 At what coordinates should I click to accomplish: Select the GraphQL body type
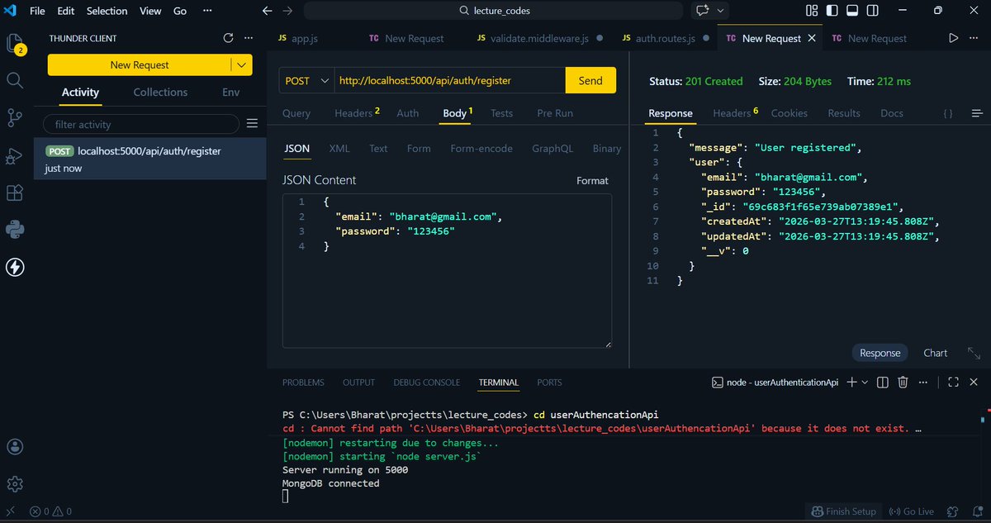coord(552,149)
